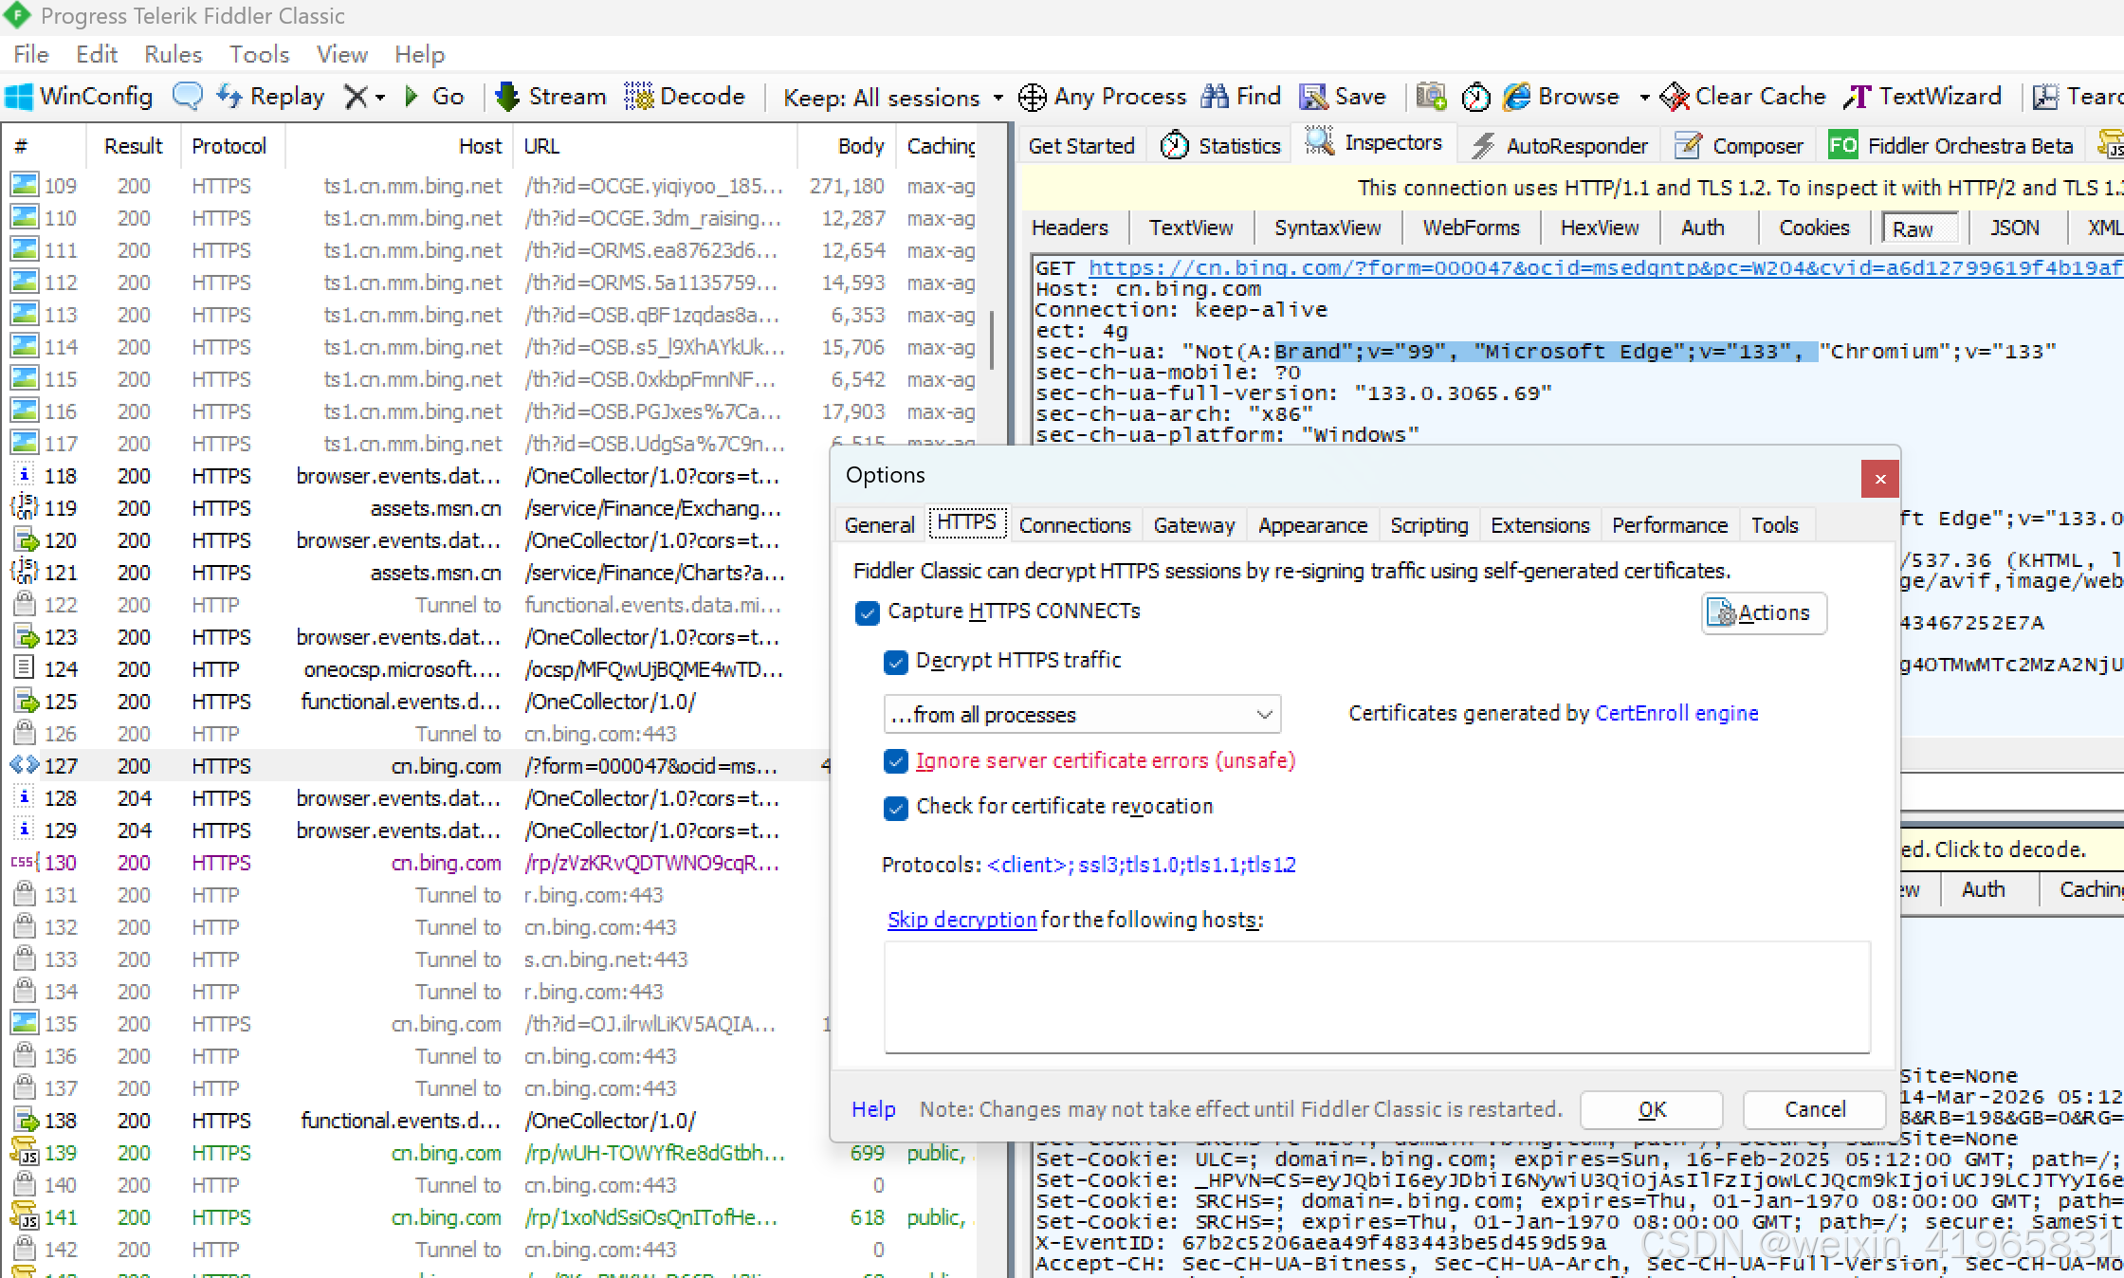The image size is (2124, 1278).
Task: Click the OK button in Options
Action: coord(1651,1109)
